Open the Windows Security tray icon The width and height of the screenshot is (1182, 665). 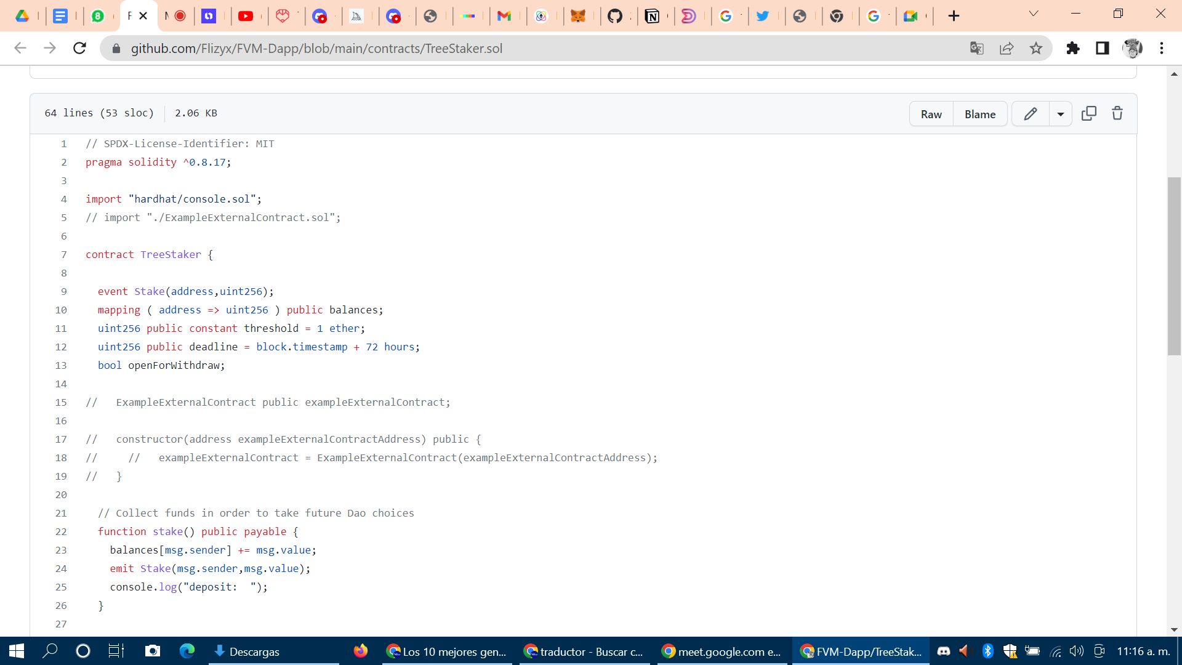pos(1010,651)
